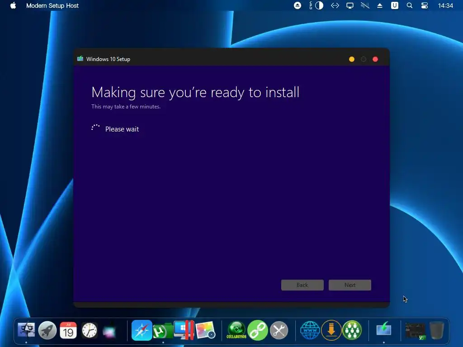Open Launchpad rocket icon in dock
Viewport: 463px width, 347px height.
(47, 330)
